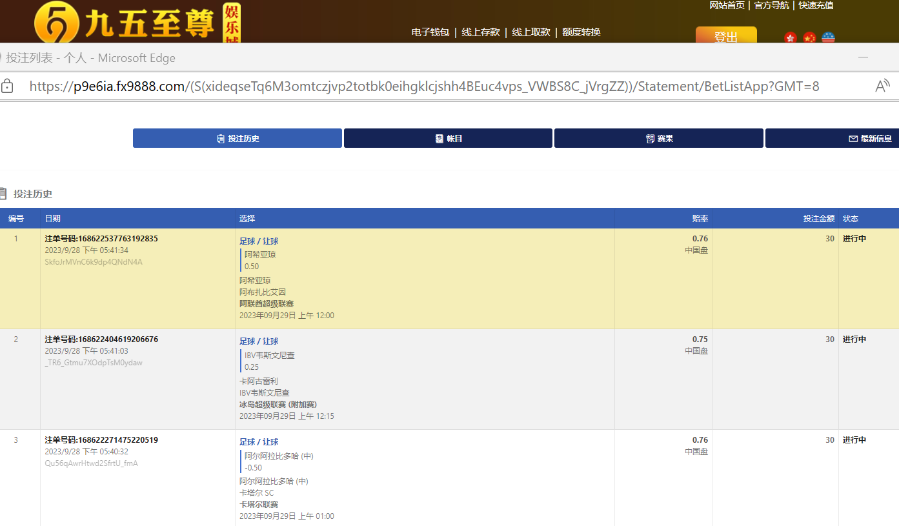
Task: Open the 线上取款 withdrawal link
Action: coord(531,32)
